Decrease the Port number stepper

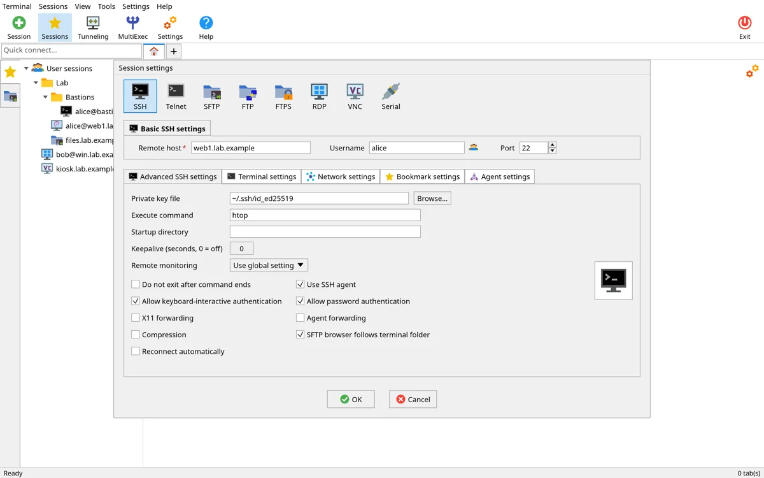[552, 151]
